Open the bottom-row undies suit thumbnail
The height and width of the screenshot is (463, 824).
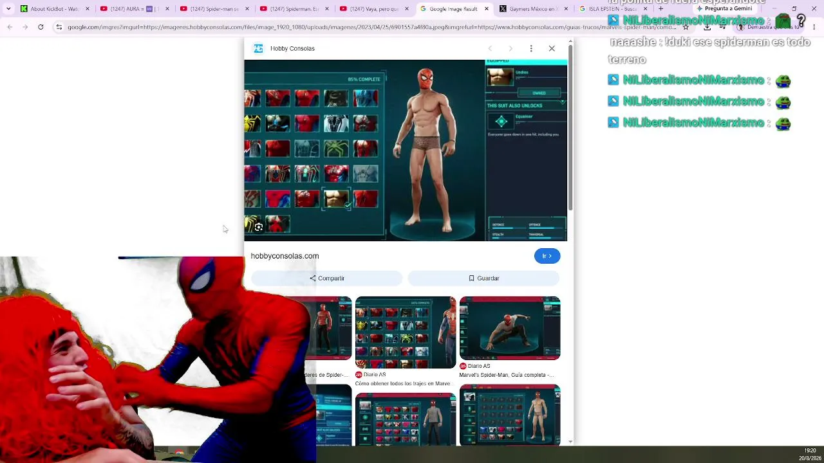(510, 415)
